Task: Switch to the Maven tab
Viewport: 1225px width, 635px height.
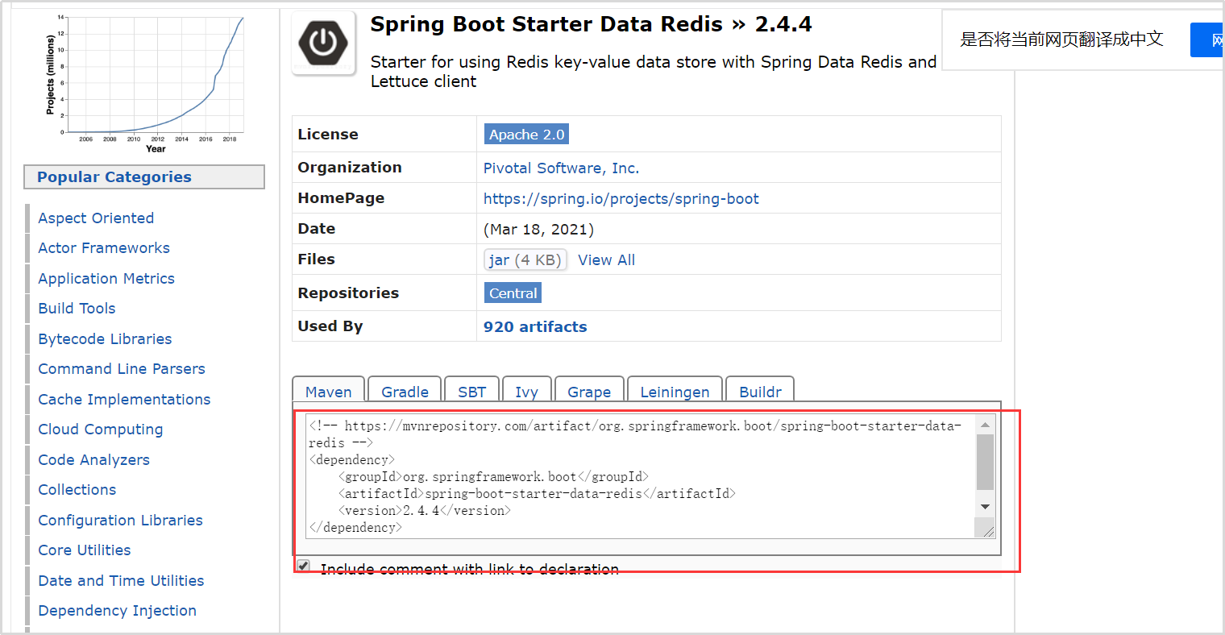Action: [x=328, y=391]
